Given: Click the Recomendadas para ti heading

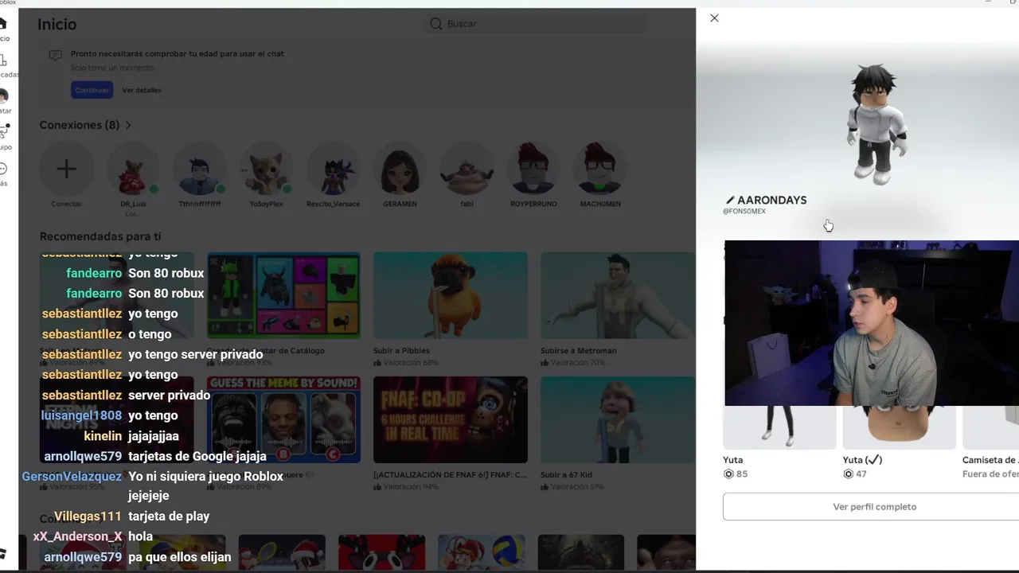Looking at the screenshot, I should click(100, 236).
